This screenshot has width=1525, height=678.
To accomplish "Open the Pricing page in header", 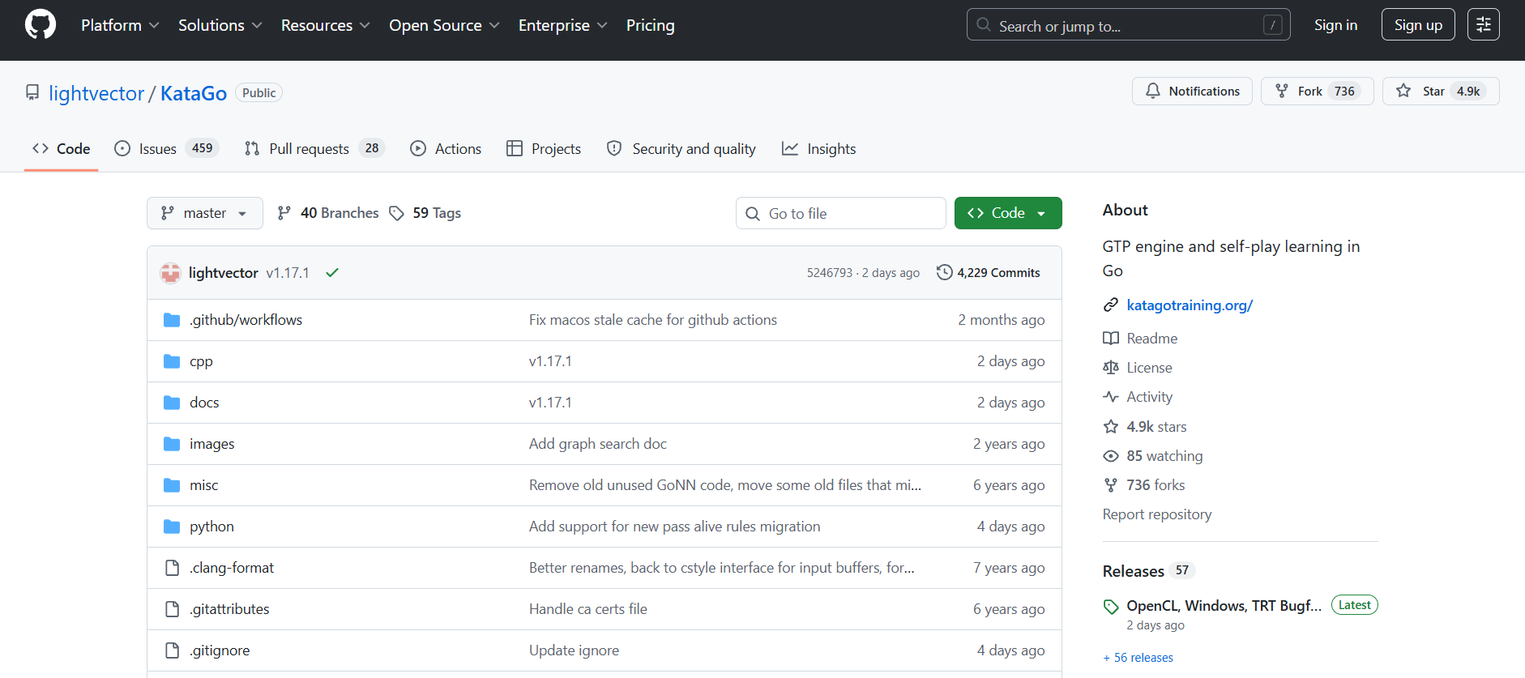I will tap(650, 25).
